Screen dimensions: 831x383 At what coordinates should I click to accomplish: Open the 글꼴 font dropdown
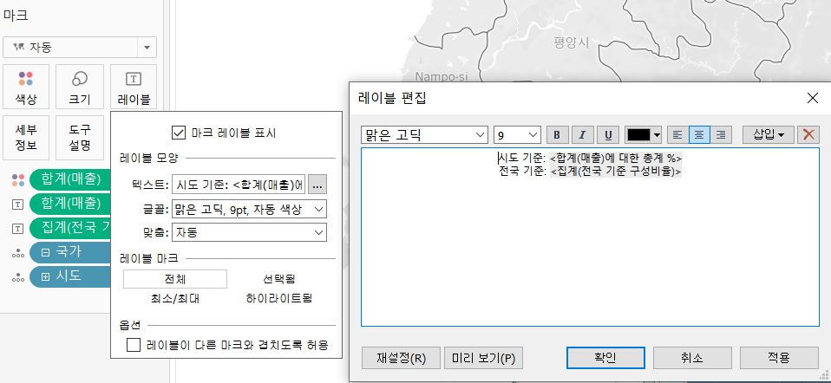249,209
